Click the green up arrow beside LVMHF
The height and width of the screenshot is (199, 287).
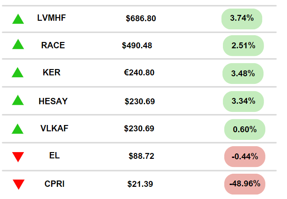18,19
